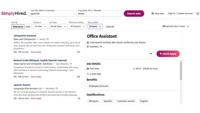The image size is (200, 113).
Task: Click the 598 spanish jobs in texas count
Action: 174,26
